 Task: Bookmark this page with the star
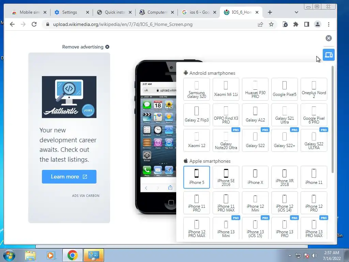[x=271, y=24]
